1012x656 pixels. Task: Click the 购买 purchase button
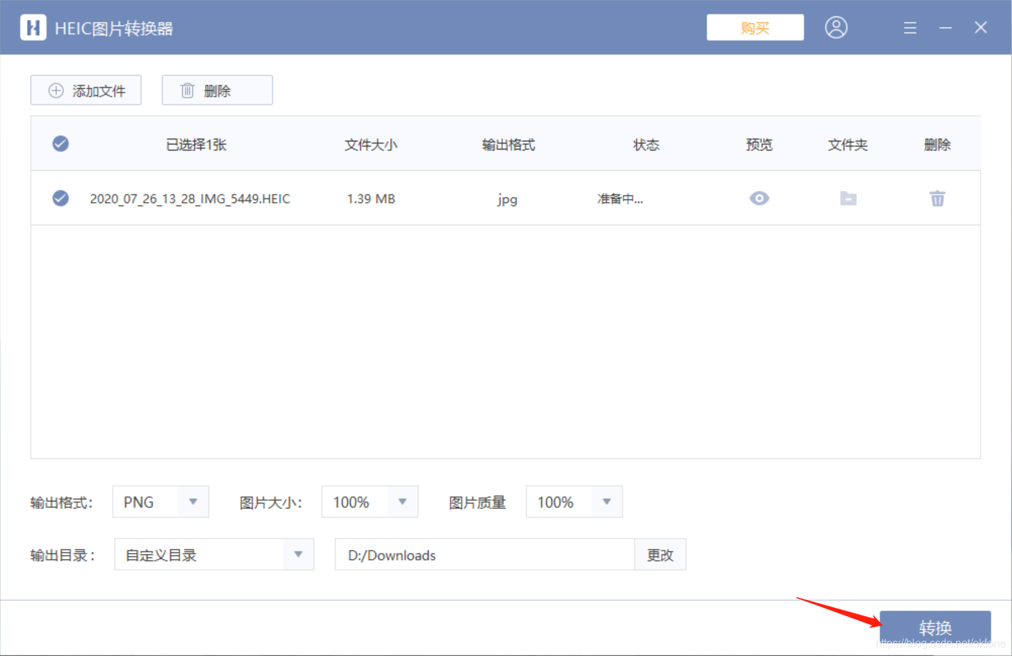[755, 28]
